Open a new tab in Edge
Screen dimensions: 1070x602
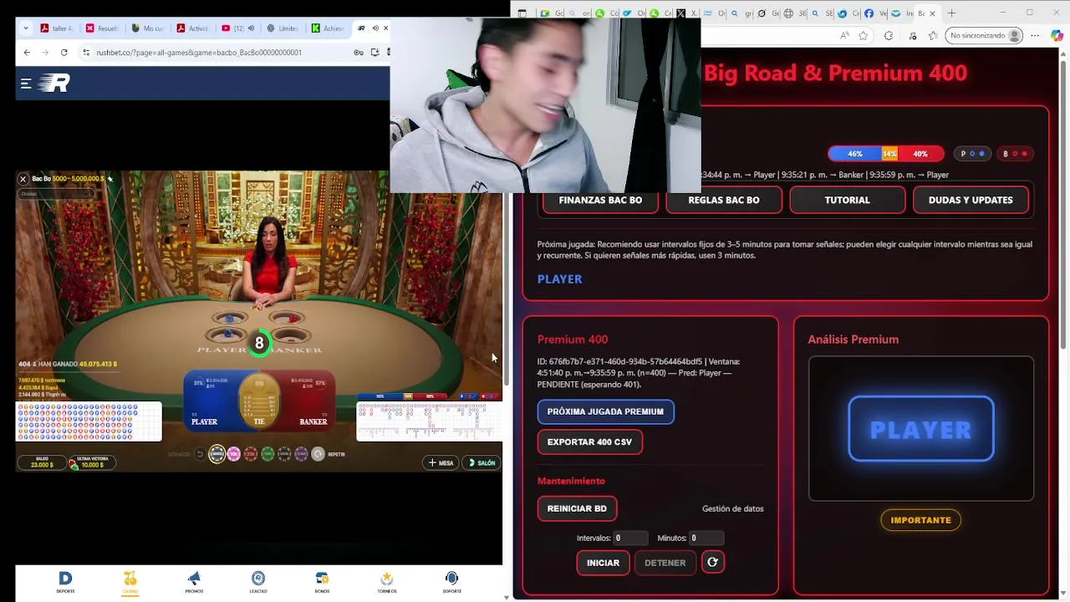pyautogui.click(x=951, y=13)
